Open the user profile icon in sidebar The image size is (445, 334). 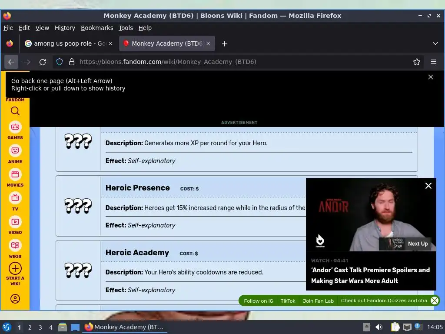tap(15, 299)
